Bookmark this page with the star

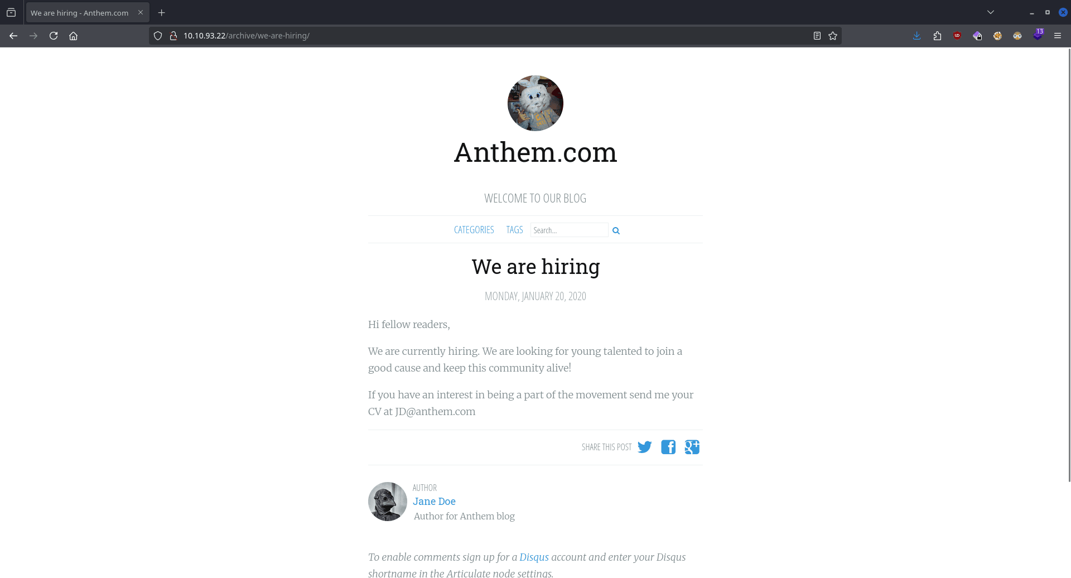(833, 36)
